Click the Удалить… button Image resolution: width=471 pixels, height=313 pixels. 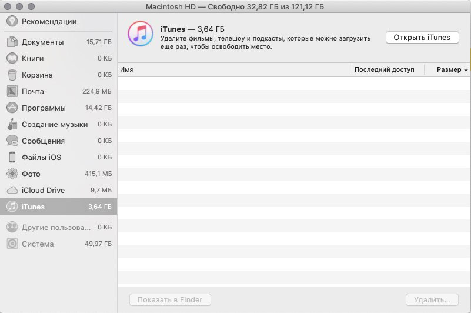tap(432, 300)
